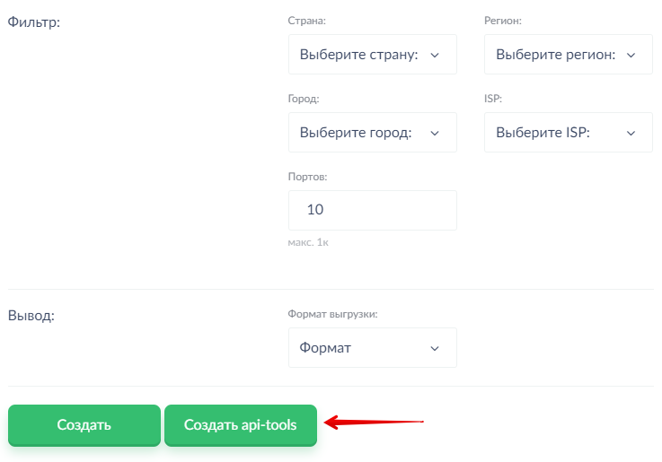Click the 'Страна:' field label
662x462 pixels.
click(x=307, y=21)
